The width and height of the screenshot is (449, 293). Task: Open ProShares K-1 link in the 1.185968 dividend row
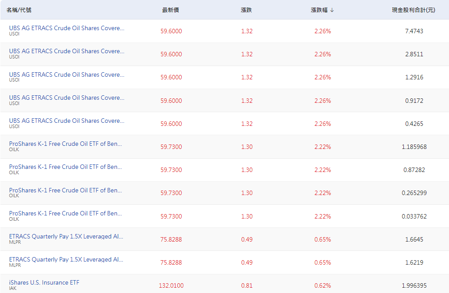point(66,144)
